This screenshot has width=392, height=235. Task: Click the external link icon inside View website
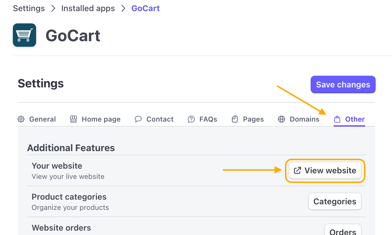297,170
